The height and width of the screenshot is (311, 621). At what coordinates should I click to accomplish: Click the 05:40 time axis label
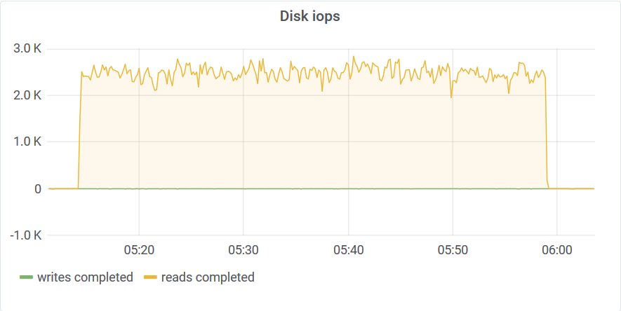coord(348,250)
